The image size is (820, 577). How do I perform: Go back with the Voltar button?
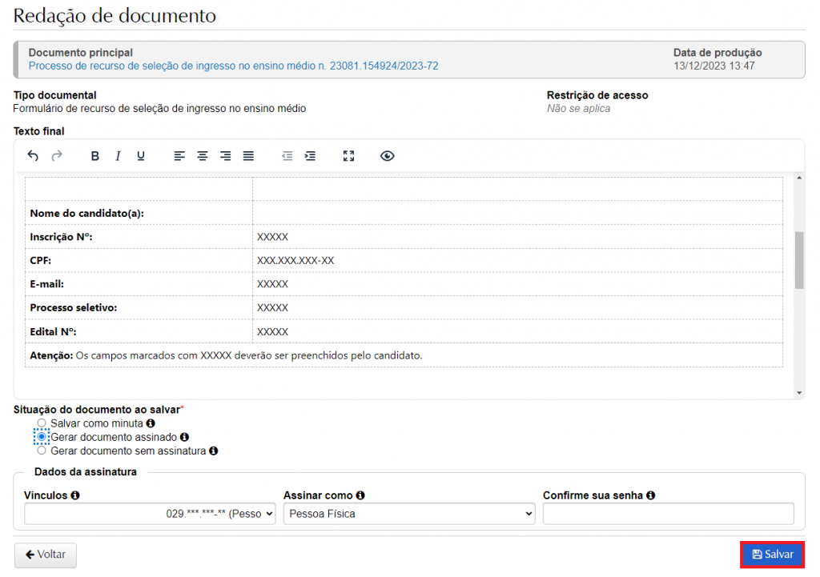tap(46, 555)
